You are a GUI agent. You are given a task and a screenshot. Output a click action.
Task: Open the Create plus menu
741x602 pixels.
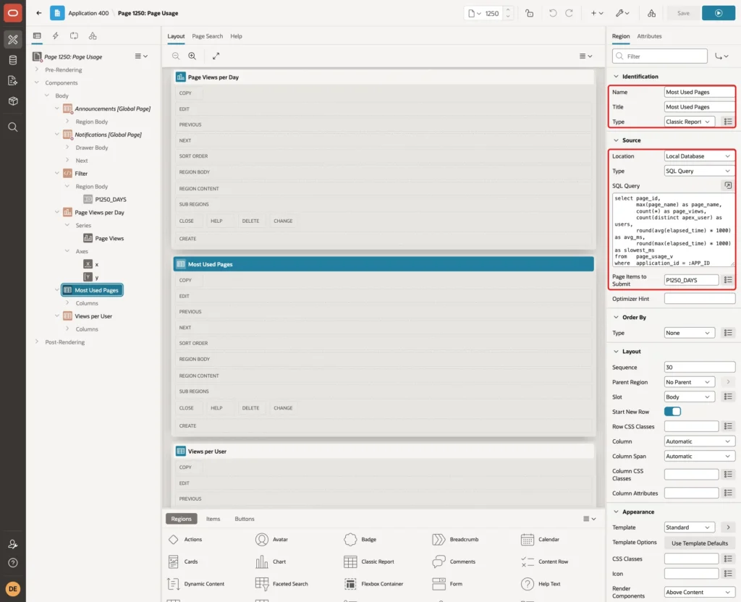(597, 13)
